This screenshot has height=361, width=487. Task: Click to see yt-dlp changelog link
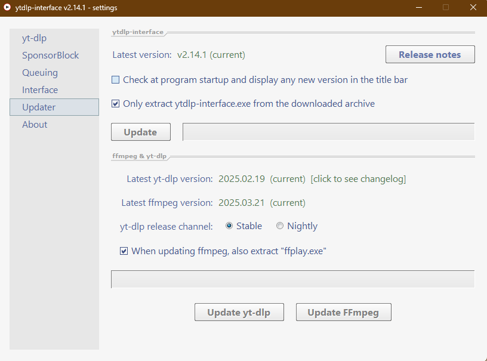[x=358, y=179]
